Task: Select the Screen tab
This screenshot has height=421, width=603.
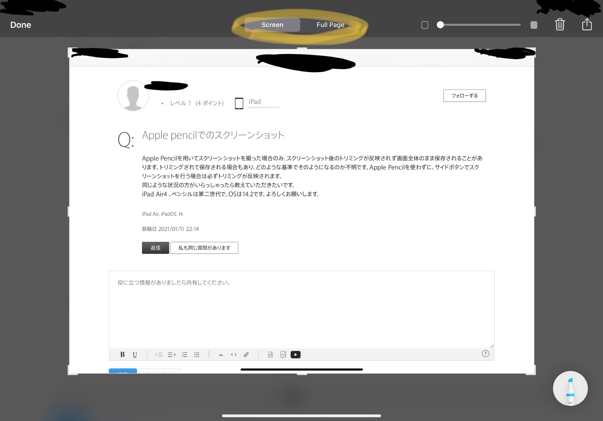Action: click(x=272, y=25)
